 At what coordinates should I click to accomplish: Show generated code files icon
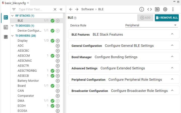pos(150,9)
